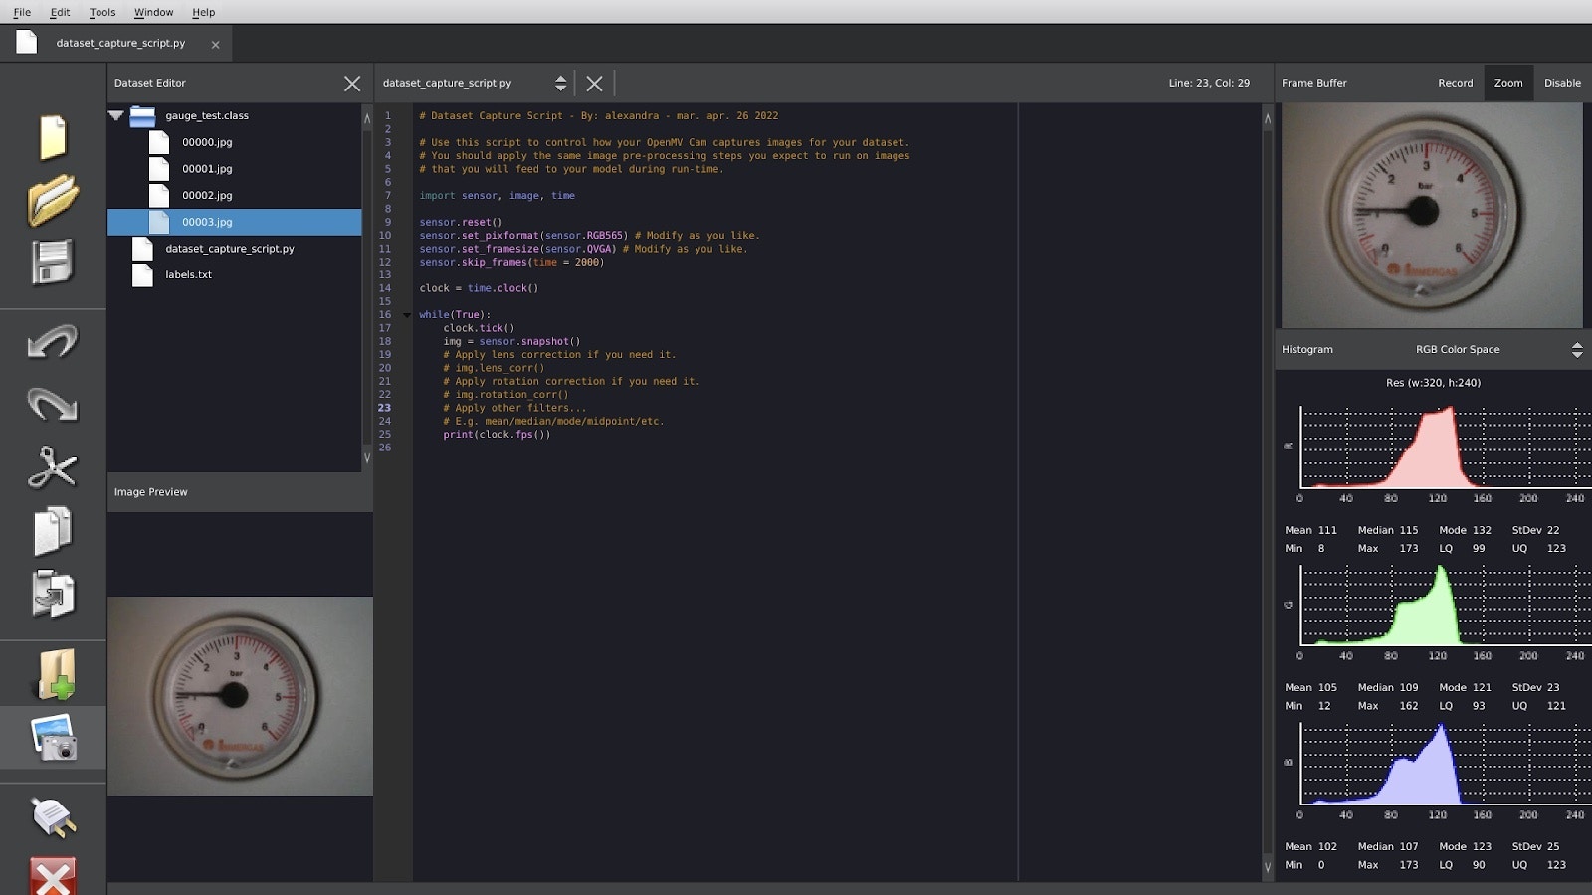
Task: Toggle Disable in the Frame Buffer panel
Action: tap(1562, 83)
